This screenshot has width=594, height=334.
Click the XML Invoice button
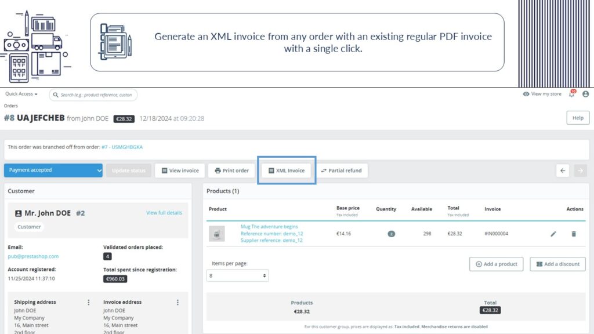coord(287,170)
